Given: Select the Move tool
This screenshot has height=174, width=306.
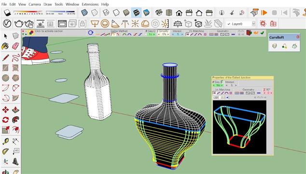Looking at the screenshot, I should pyautogui.click(x=5, y=110).
